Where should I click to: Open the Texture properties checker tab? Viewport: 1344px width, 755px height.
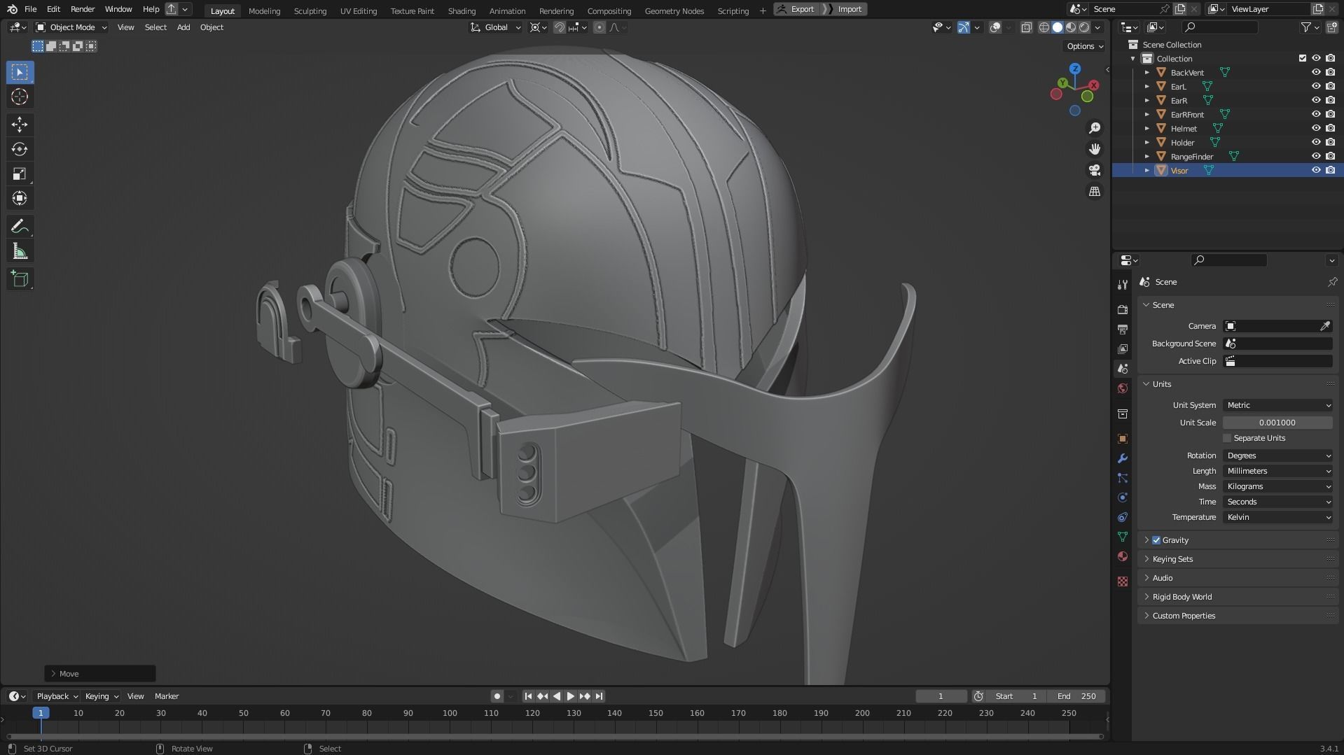1123,581
